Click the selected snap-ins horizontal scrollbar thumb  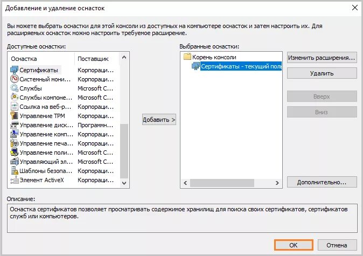(x=222, y=183)
